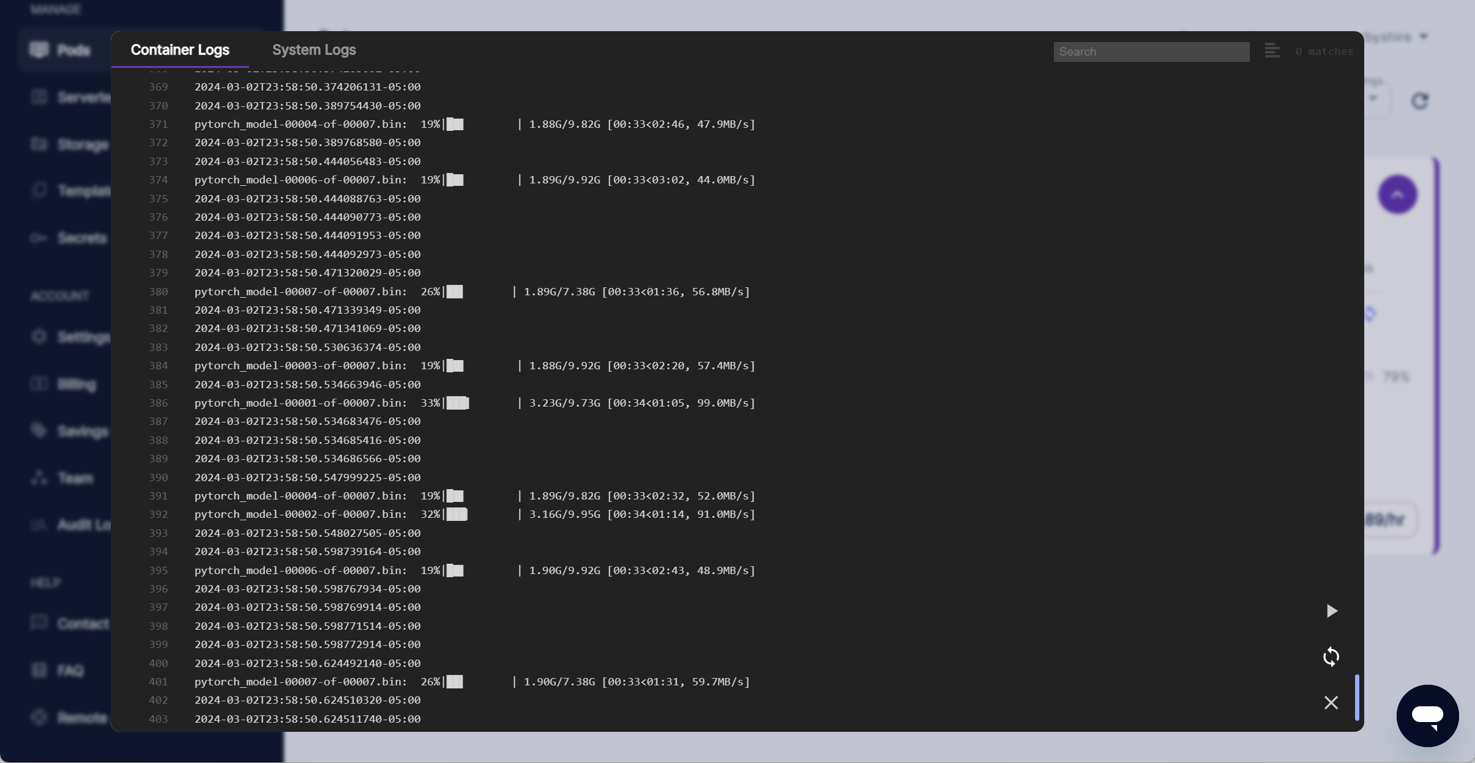Click the background page reload icon
Viewport: 1475px width, 763px height.
pyautogui.click(x=1419, y=101)
